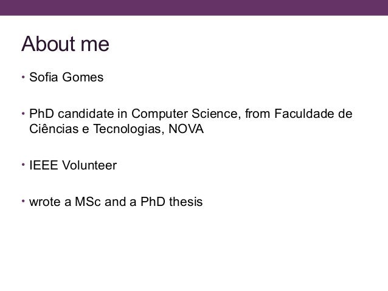
Task: Select the "About me" slide title
Action: [x=65, y=44]
